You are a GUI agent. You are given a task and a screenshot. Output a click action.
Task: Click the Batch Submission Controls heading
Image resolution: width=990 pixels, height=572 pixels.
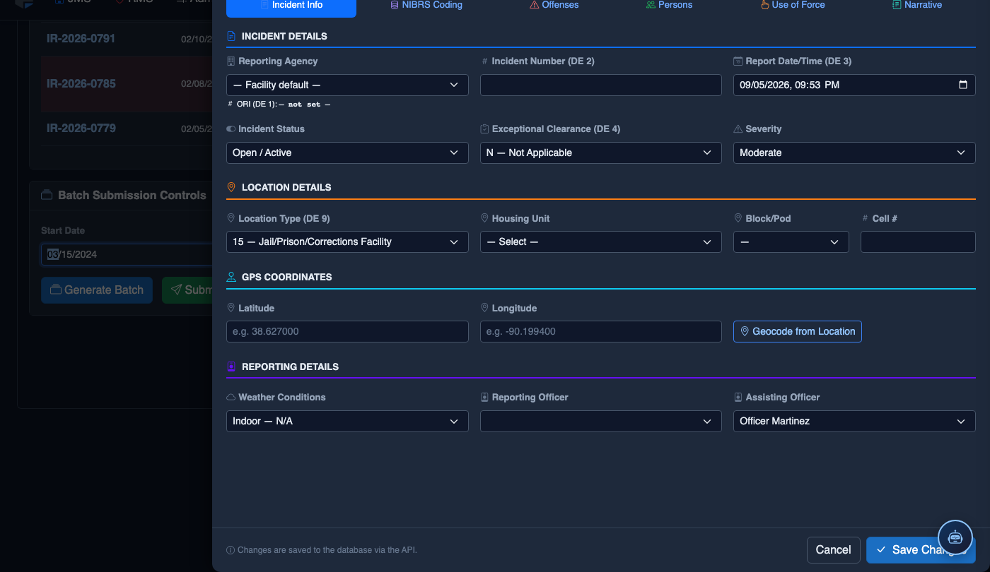132,195
